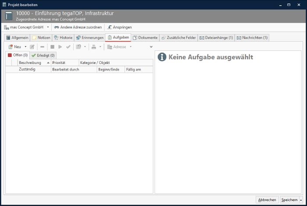The width and height of the screenshot is (307, 206).
Task: Click the mark done checkmark icon
Action: click(68, 47)
